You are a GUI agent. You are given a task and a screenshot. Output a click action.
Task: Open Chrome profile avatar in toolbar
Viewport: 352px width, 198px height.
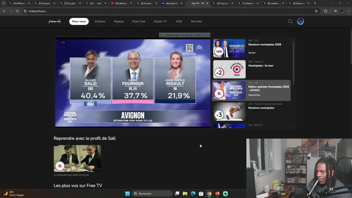(x=342, y=11)
